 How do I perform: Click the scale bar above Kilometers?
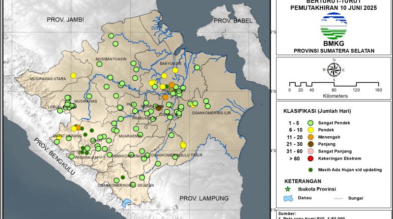pos(334,84)
